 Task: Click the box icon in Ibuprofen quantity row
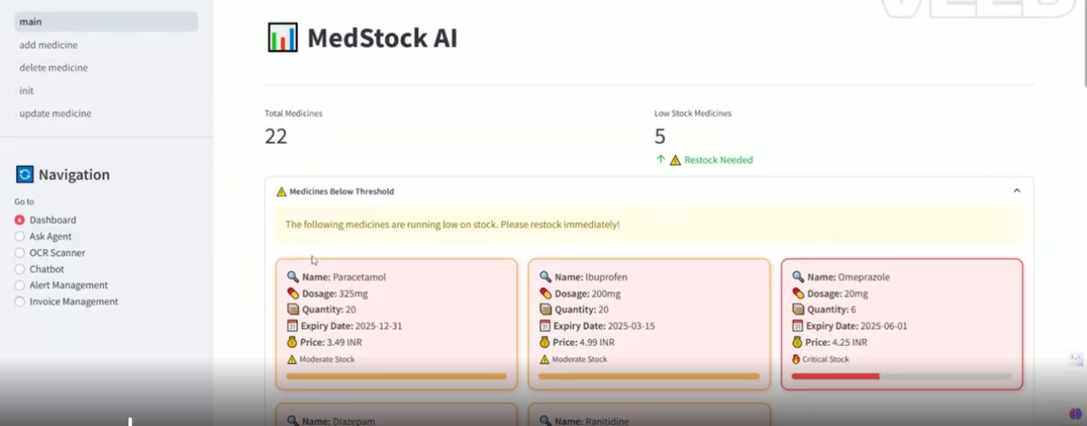click(x=546, y=310)
